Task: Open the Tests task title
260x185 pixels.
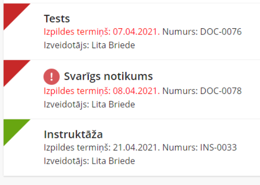Action: (57, 18)
